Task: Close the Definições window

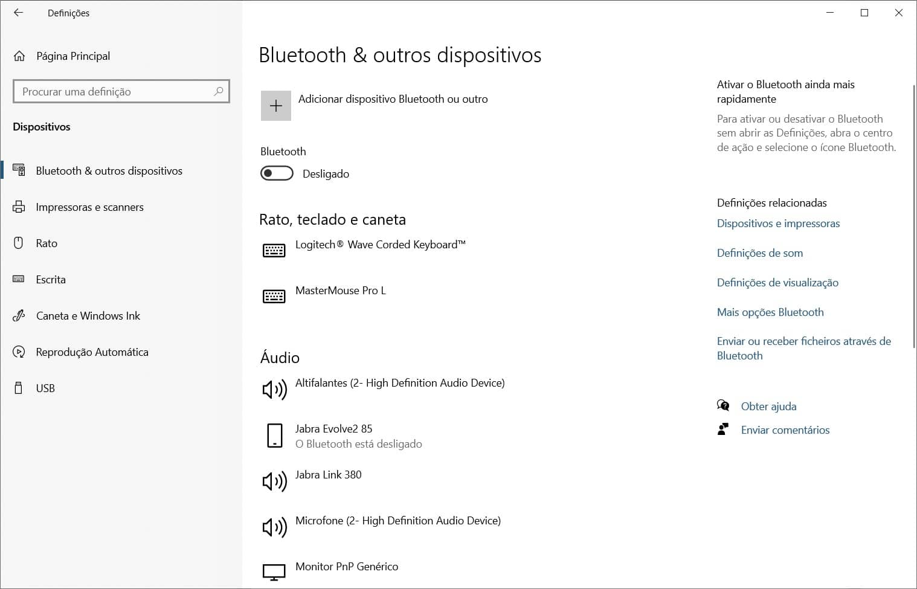Action: pyautogui.click(x=899, y=13)
